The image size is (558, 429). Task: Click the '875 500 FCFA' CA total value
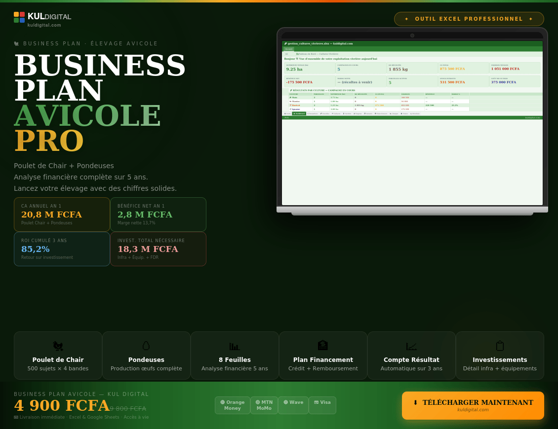point(452,69)
